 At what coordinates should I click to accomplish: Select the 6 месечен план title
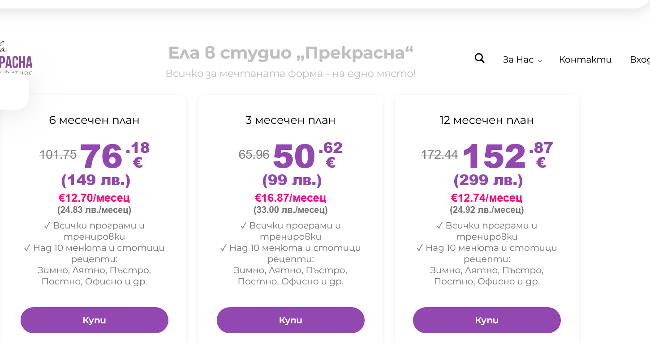click(x=94, y=120)
